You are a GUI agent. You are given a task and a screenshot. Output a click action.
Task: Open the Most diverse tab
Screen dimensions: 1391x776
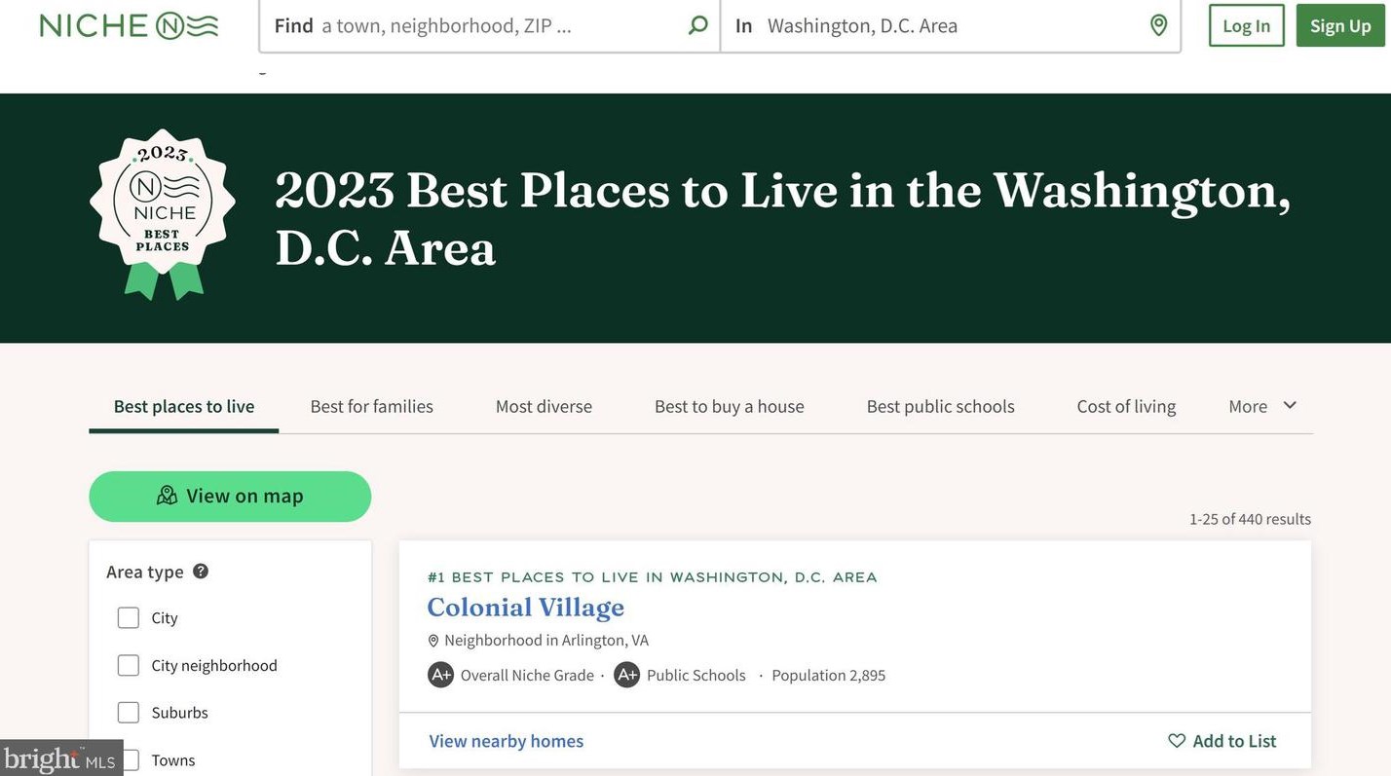coord(544,406)
